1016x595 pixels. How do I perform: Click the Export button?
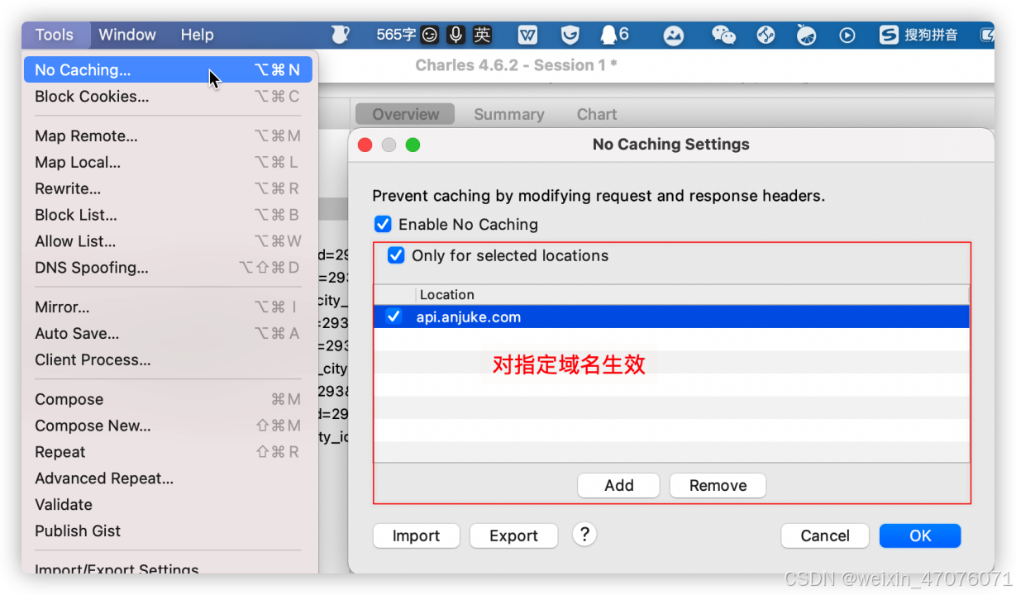[513, 535]
